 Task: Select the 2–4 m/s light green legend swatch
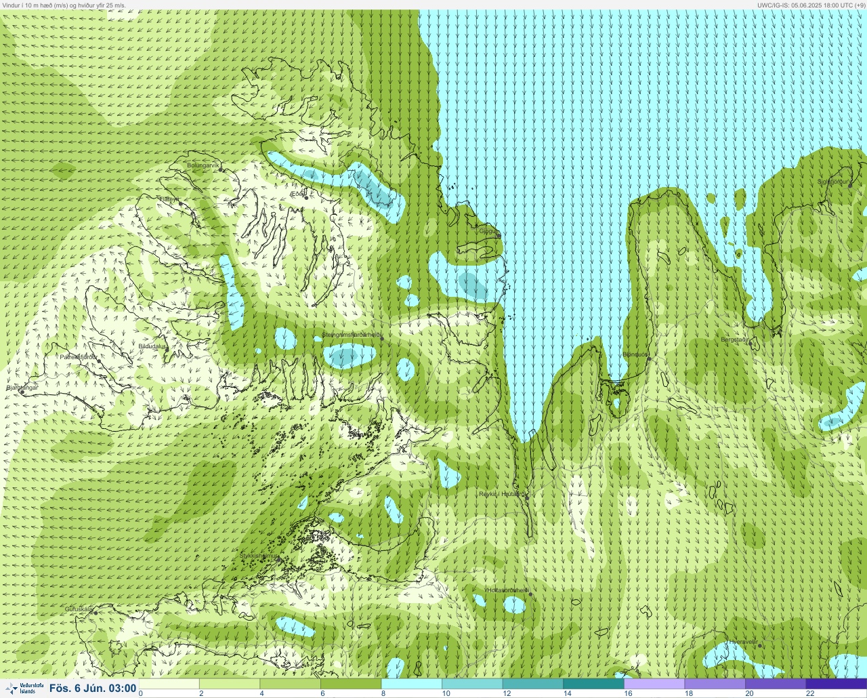(230, 684)
